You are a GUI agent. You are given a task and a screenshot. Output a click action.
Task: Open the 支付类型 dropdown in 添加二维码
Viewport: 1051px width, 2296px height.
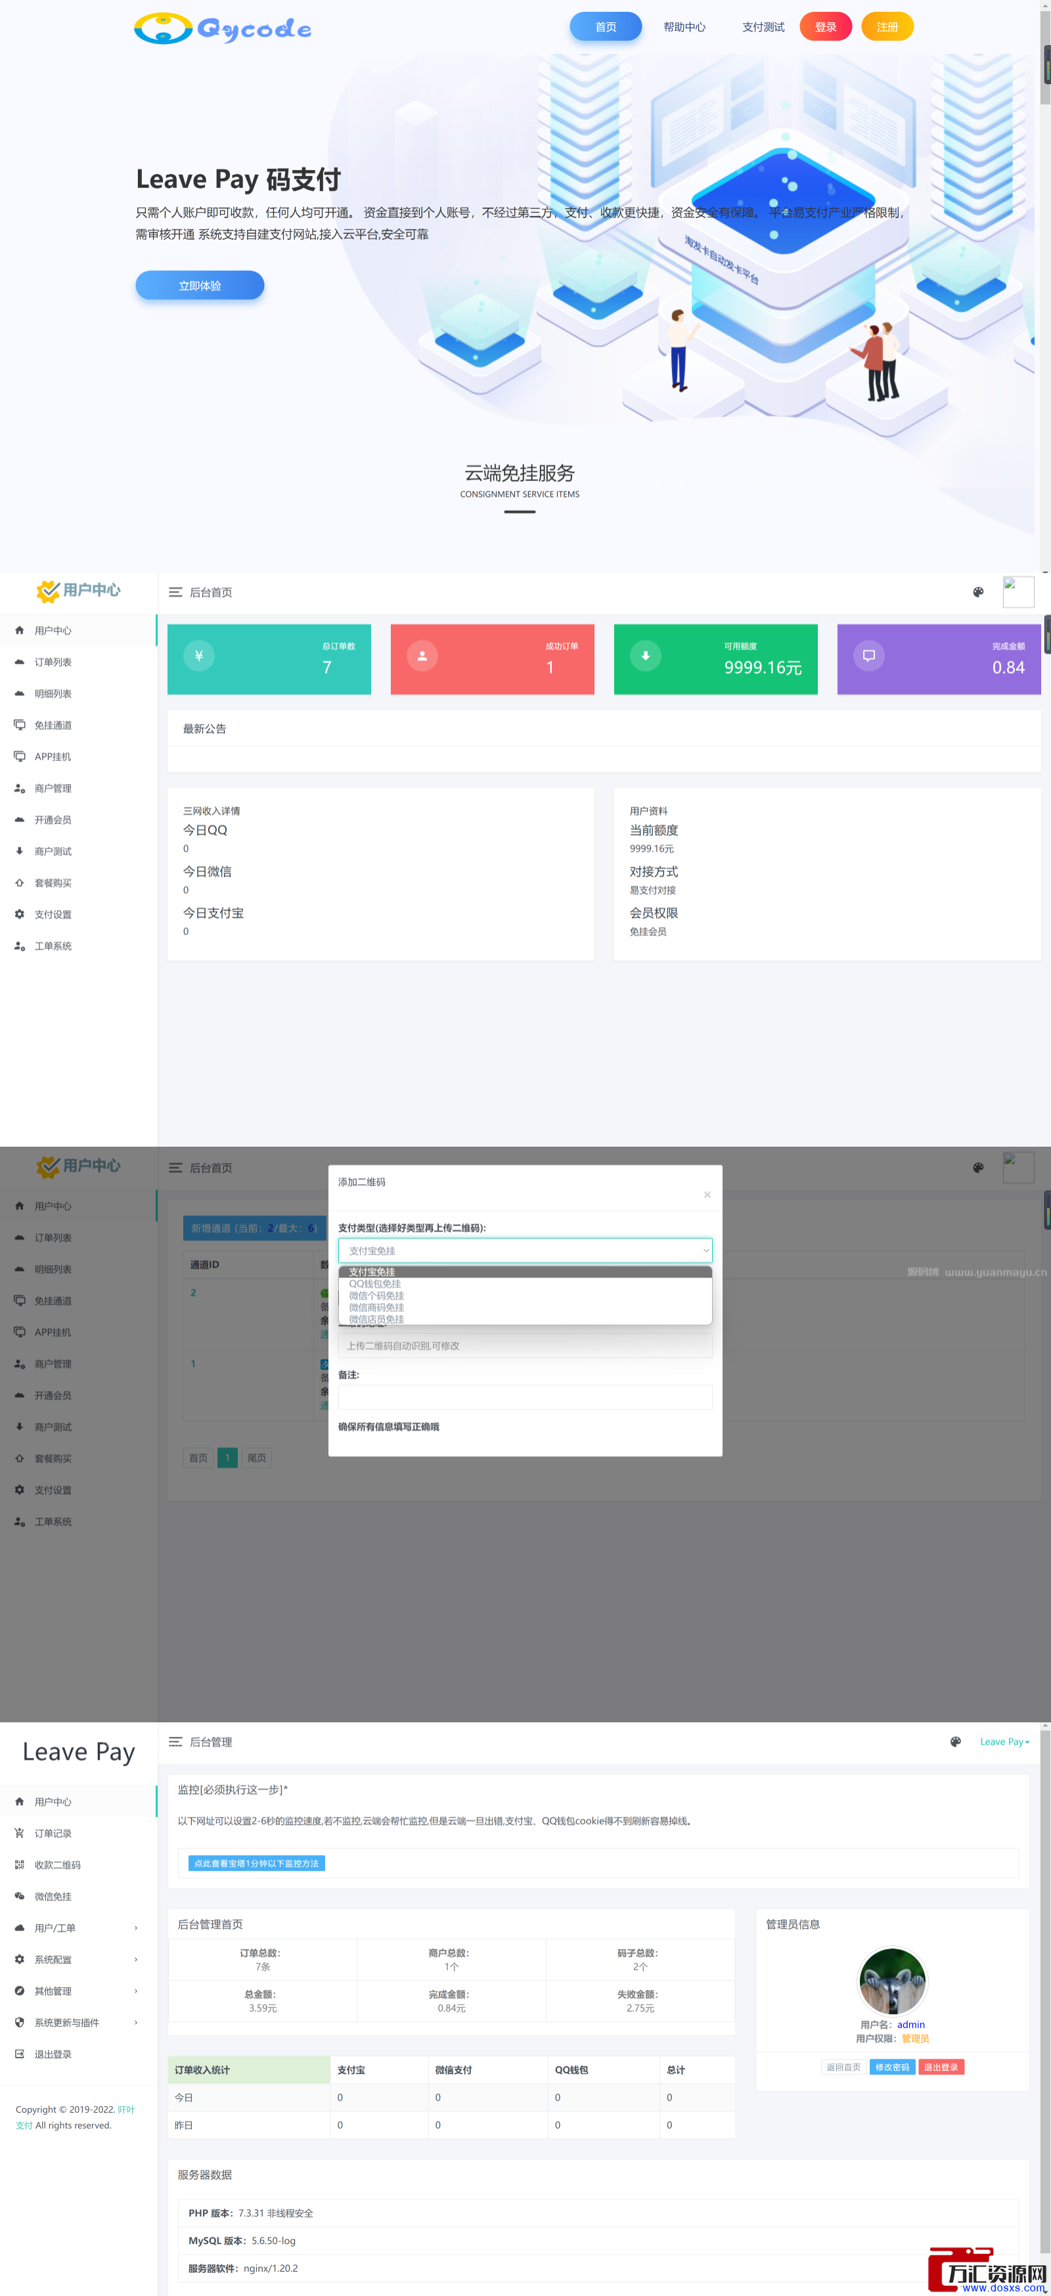[x=525, y=1251]
